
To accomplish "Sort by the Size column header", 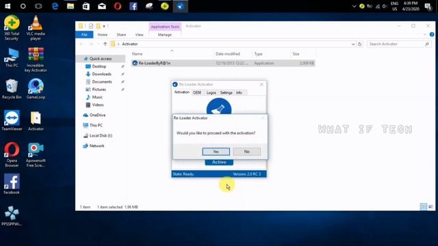I will [296, 54].
